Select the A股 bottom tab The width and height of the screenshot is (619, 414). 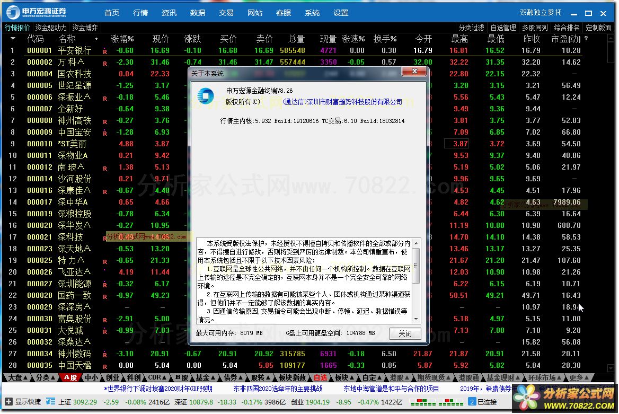(70, 377)
